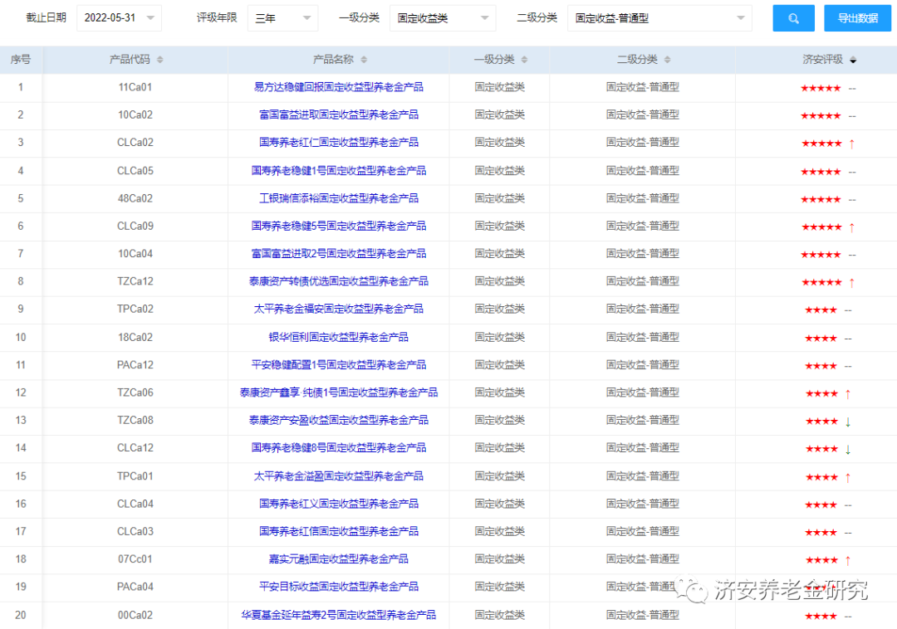Click product code TZCa06
This screenshot has height=629, width=897.
point(135,393)
